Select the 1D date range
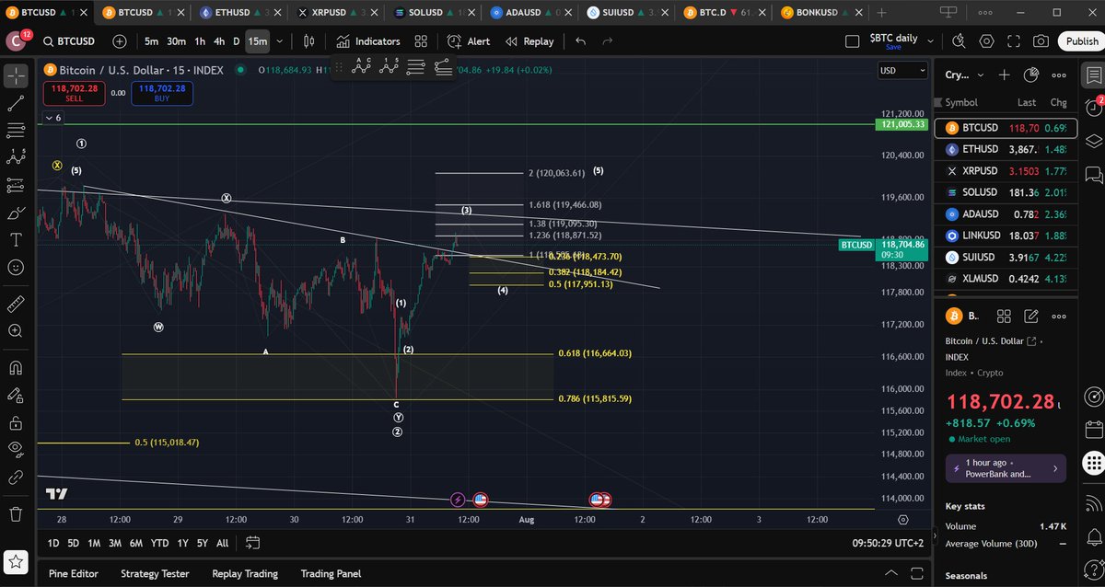 53,543
